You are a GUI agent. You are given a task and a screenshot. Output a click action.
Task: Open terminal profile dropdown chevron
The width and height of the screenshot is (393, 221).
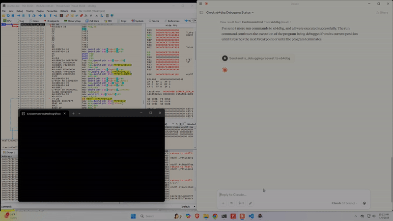pos(80,113)
